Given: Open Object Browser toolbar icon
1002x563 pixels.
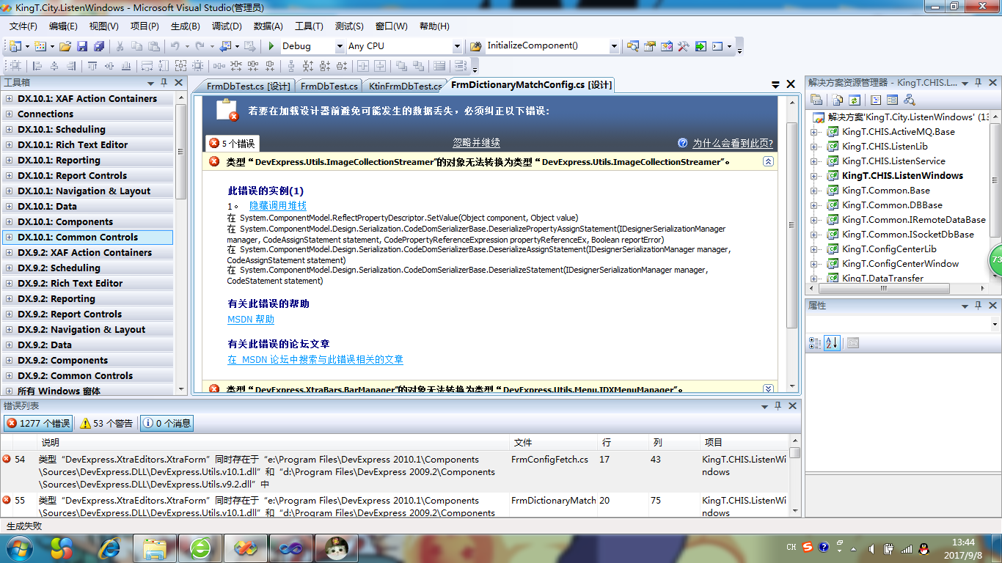Looking at the screenshot, I should point(667,46).
